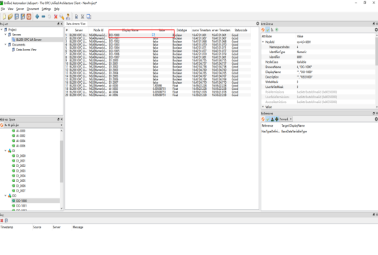378x255 pixels.
Task: Refresh the Attributes panel with orange icon
Action: coord(263,29)
